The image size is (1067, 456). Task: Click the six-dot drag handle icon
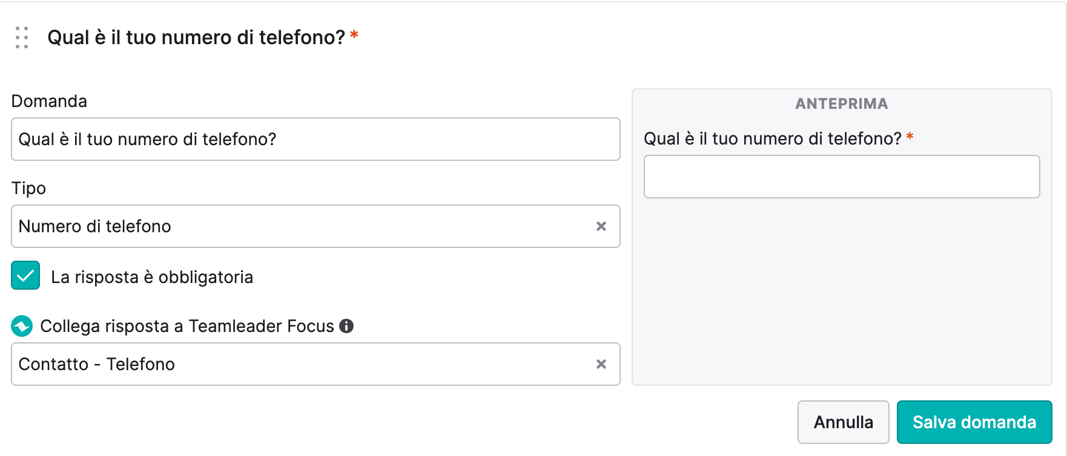click(x=22, y=37)
